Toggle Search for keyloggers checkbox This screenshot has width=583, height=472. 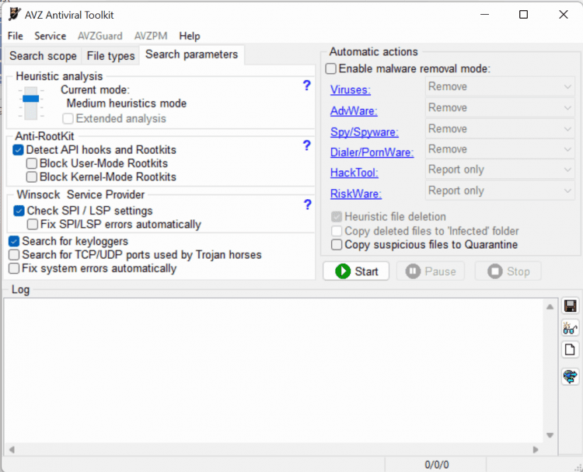pos(14,241)
